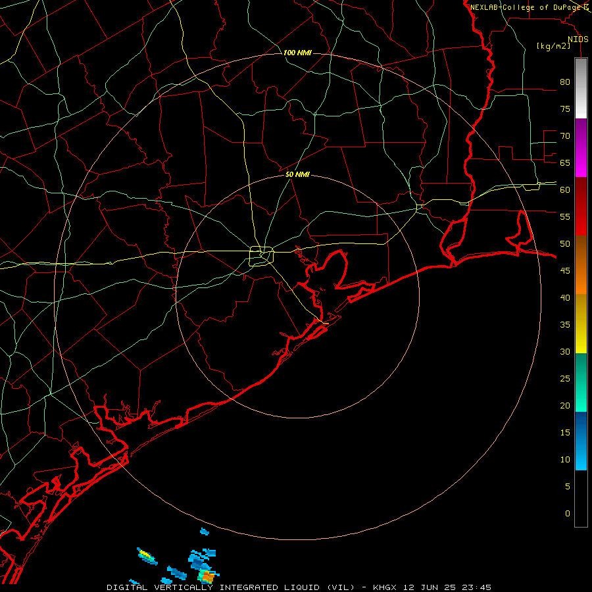Pick the green segment of the color bar
The width and height of the screenshot is (592, 592).
click(581, 382)
